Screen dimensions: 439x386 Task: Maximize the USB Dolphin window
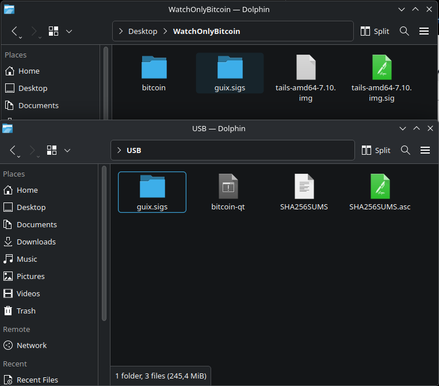(417, 128)
